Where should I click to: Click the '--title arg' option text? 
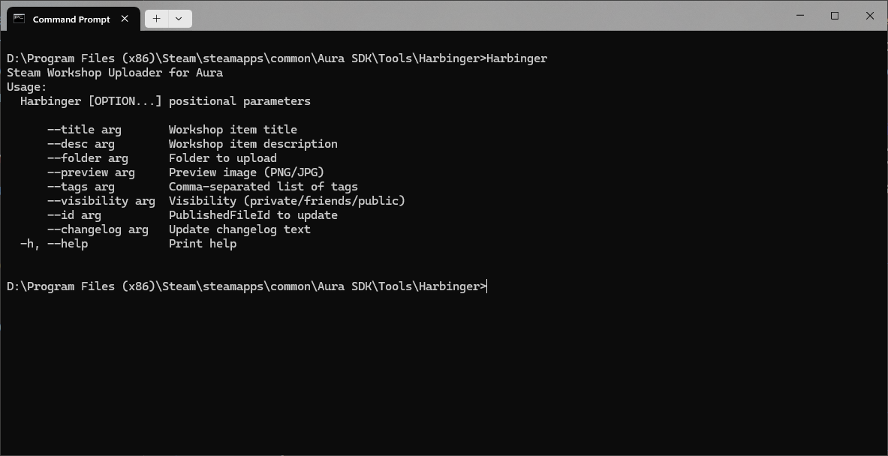tap(84, 130)
